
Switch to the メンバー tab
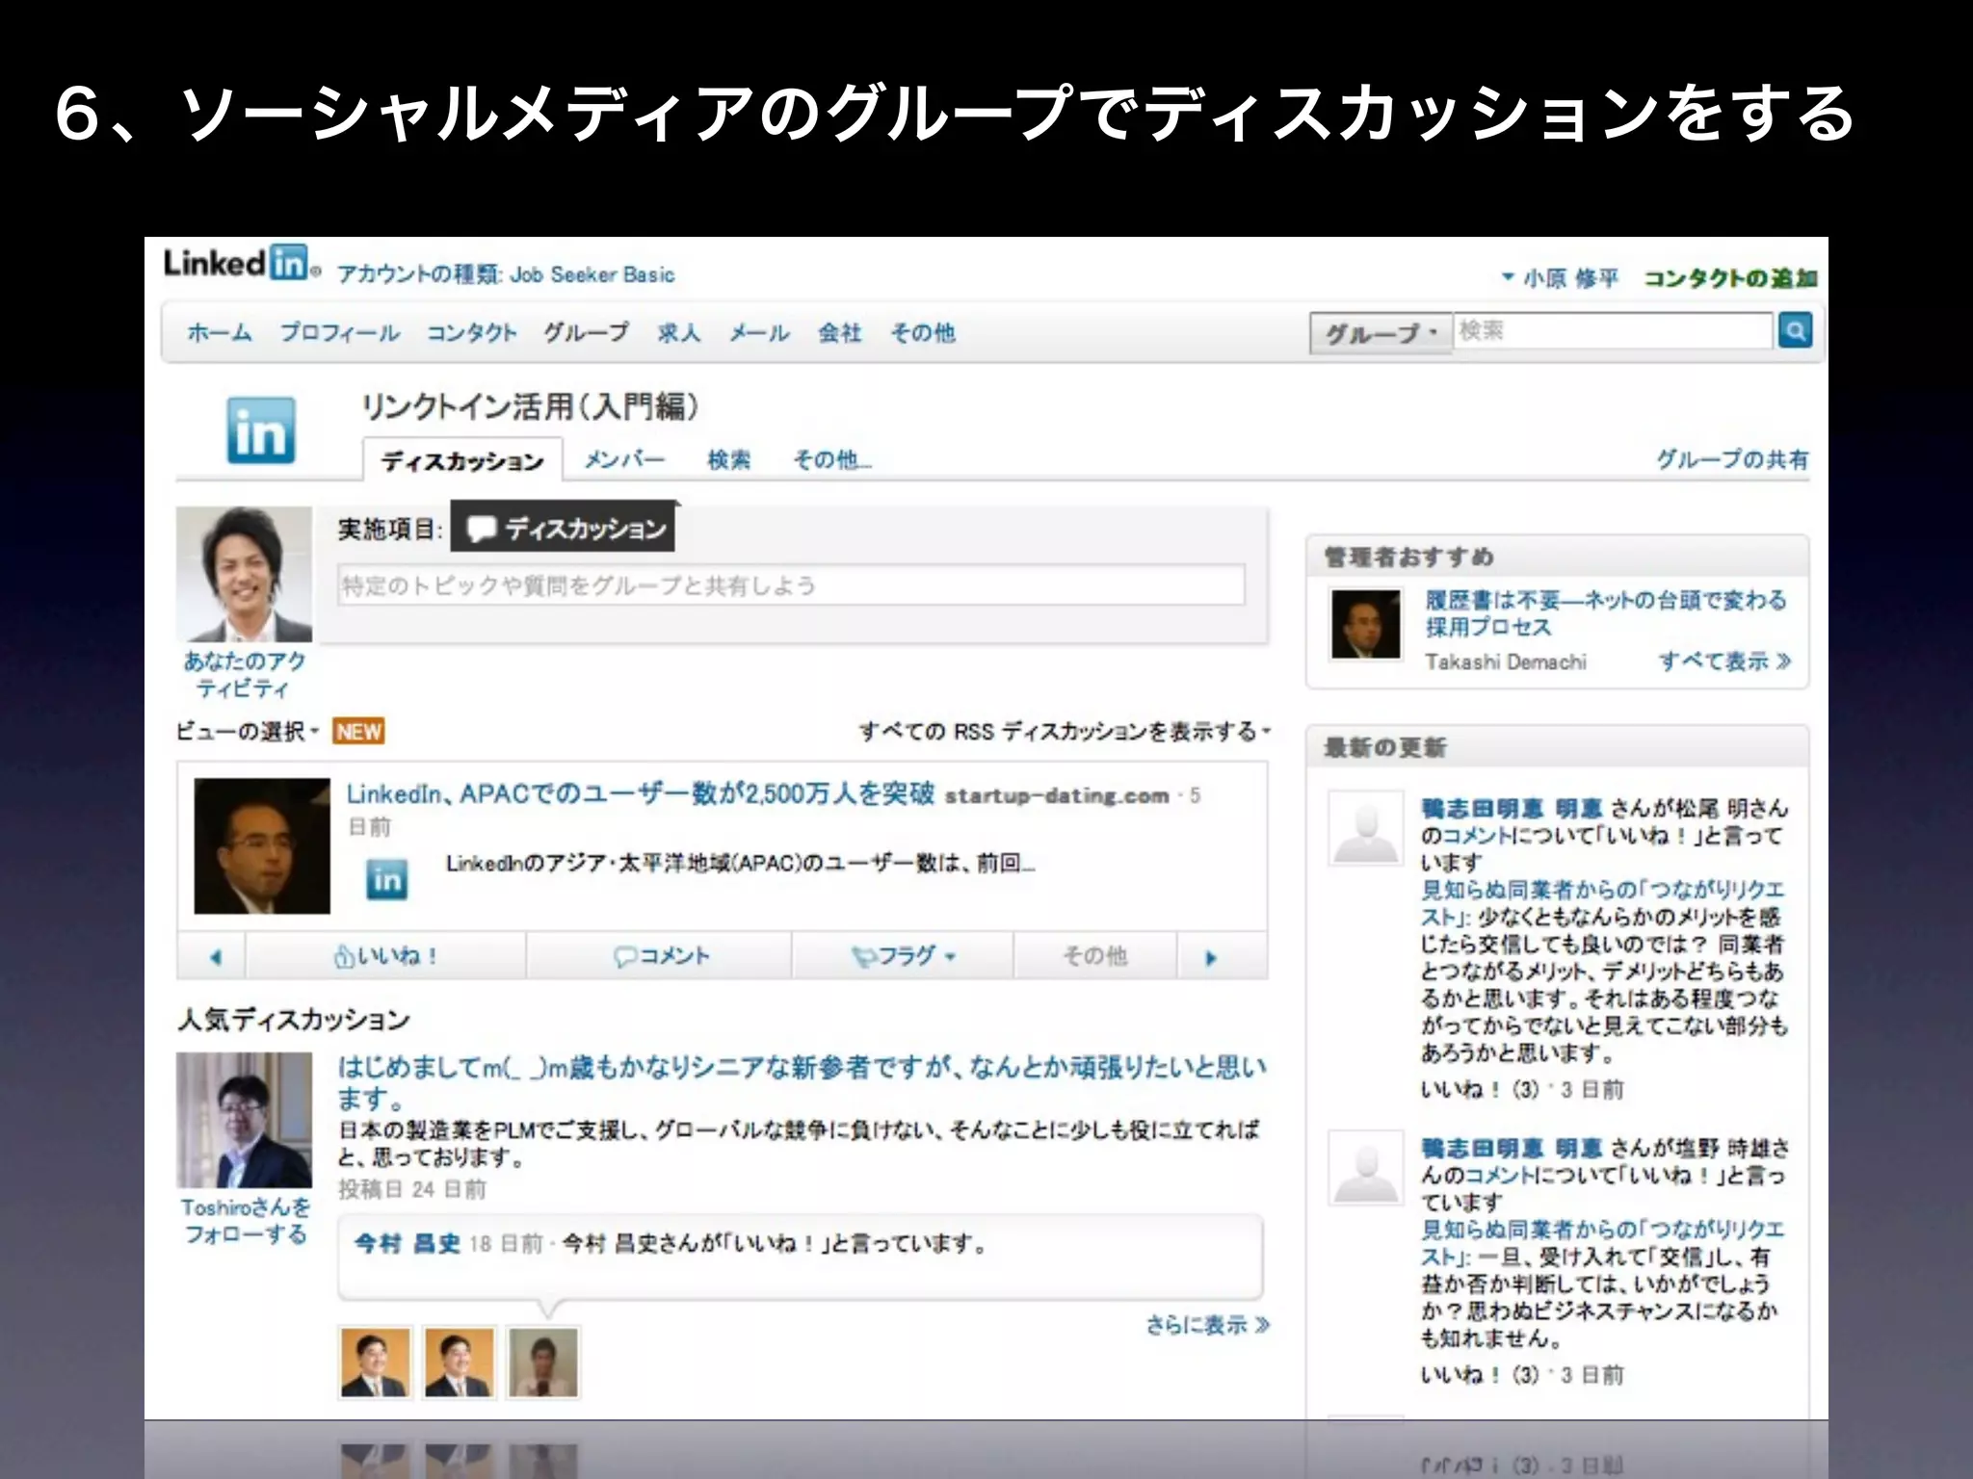(623, 460)
